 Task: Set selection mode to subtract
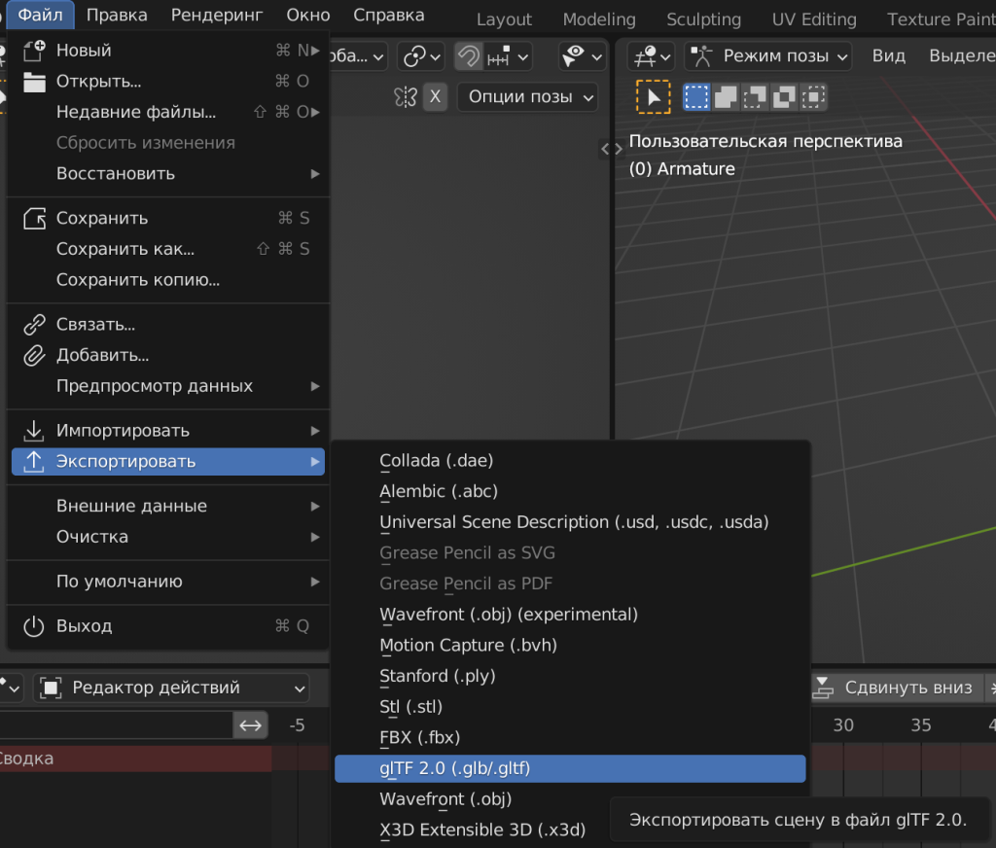(755, 97)
